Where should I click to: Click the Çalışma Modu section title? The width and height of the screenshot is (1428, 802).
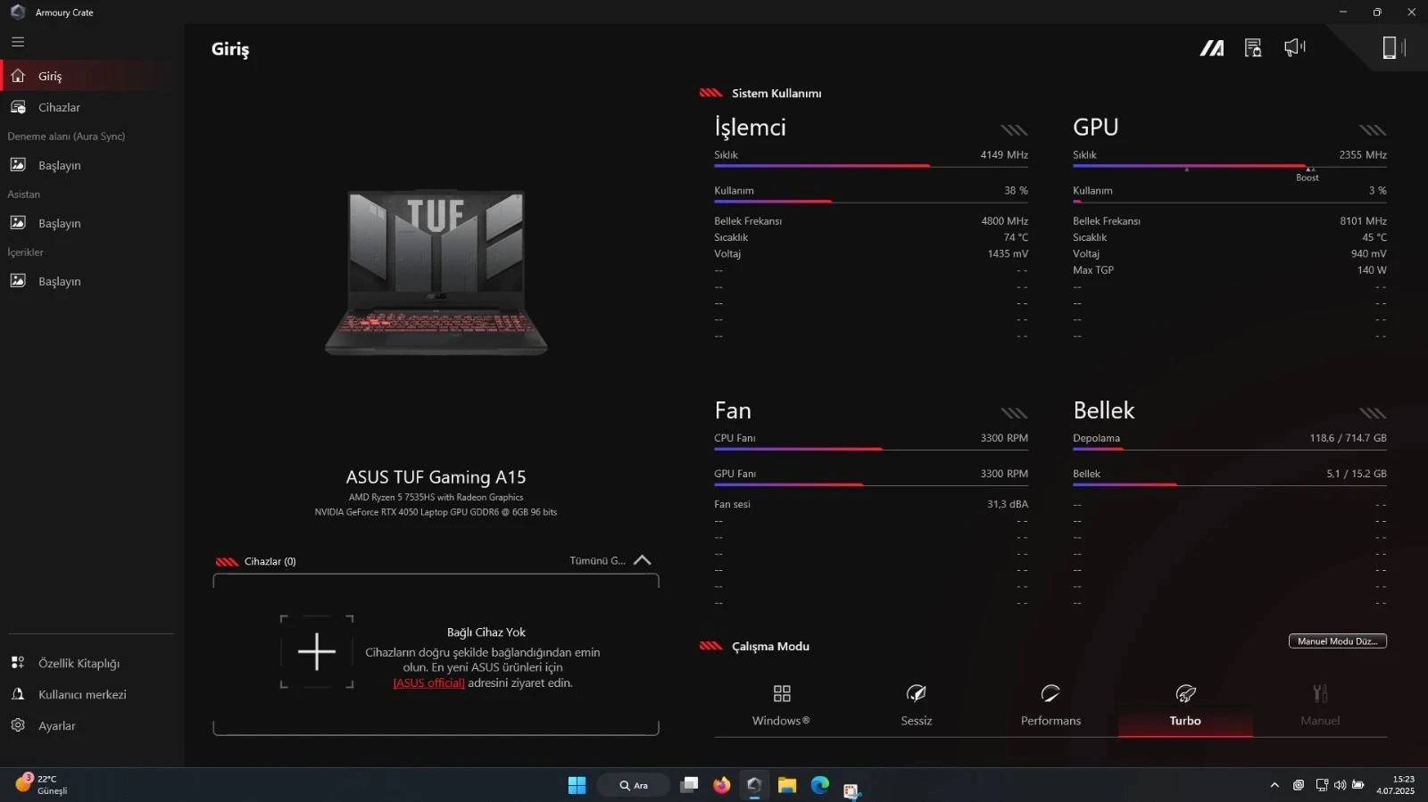pos(770,646)
